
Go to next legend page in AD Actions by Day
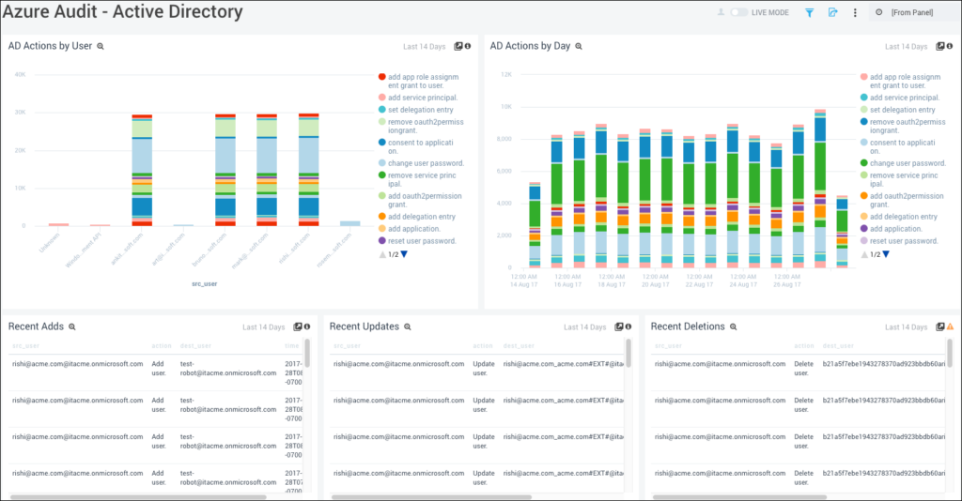coord(887,254)
